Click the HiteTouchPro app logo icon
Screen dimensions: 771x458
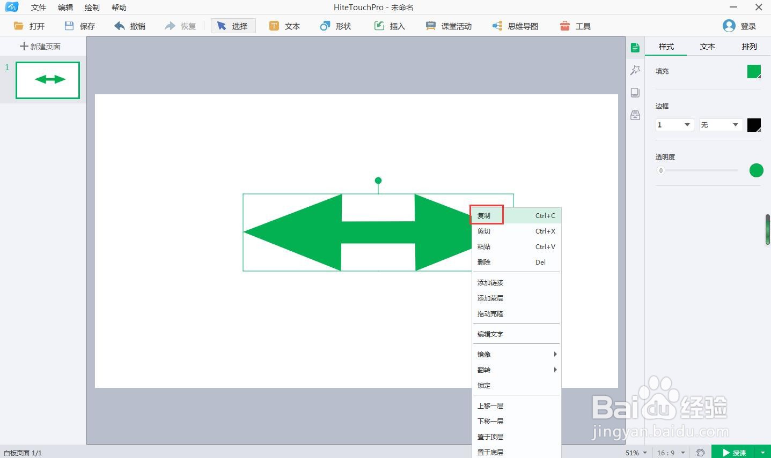[12, 7]
